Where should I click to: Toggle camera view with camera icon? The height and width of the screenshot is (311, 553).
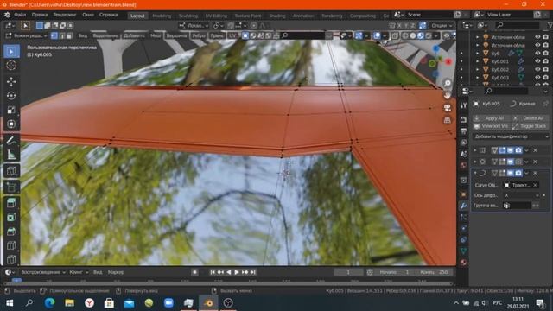tap(448, 108)
